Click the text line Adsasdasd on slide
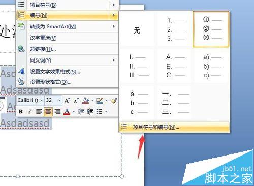This screenshot has height=186, width=254. pos(25,90)
